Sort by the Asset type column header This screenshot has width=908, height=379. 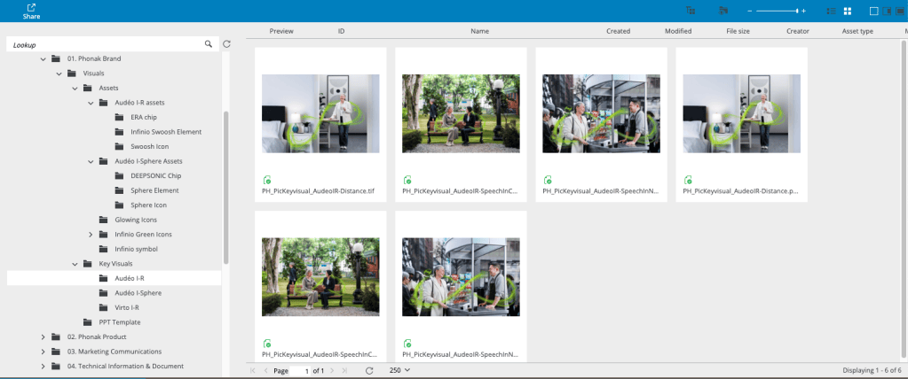(x=857, y=31)
